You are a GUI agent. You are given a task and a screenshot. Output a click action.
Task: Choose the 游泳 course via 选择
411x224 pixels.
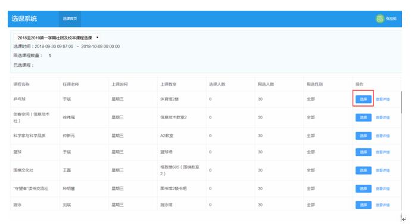pos(363,205)
